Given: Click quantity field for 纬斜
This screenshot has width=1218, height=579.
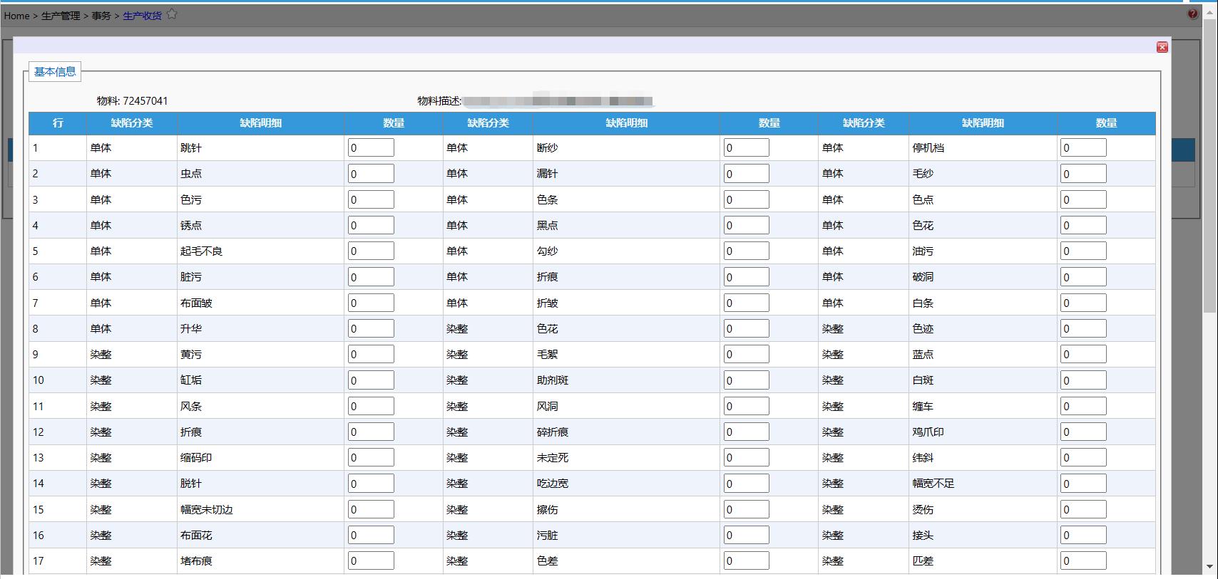Looking at the screenshot, I should (1083, 457).
